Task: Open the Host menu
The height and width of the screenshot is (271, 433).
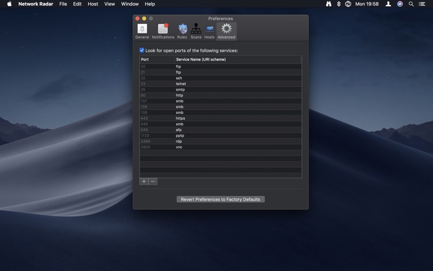Action: (93, 4)
